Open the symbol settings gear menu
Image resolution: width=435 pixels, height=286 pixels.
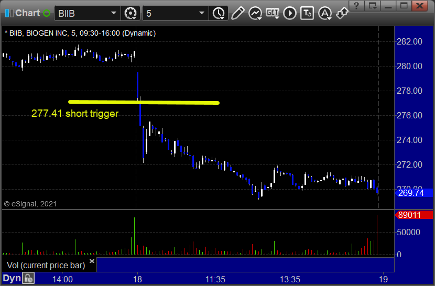tap(130, 13)
